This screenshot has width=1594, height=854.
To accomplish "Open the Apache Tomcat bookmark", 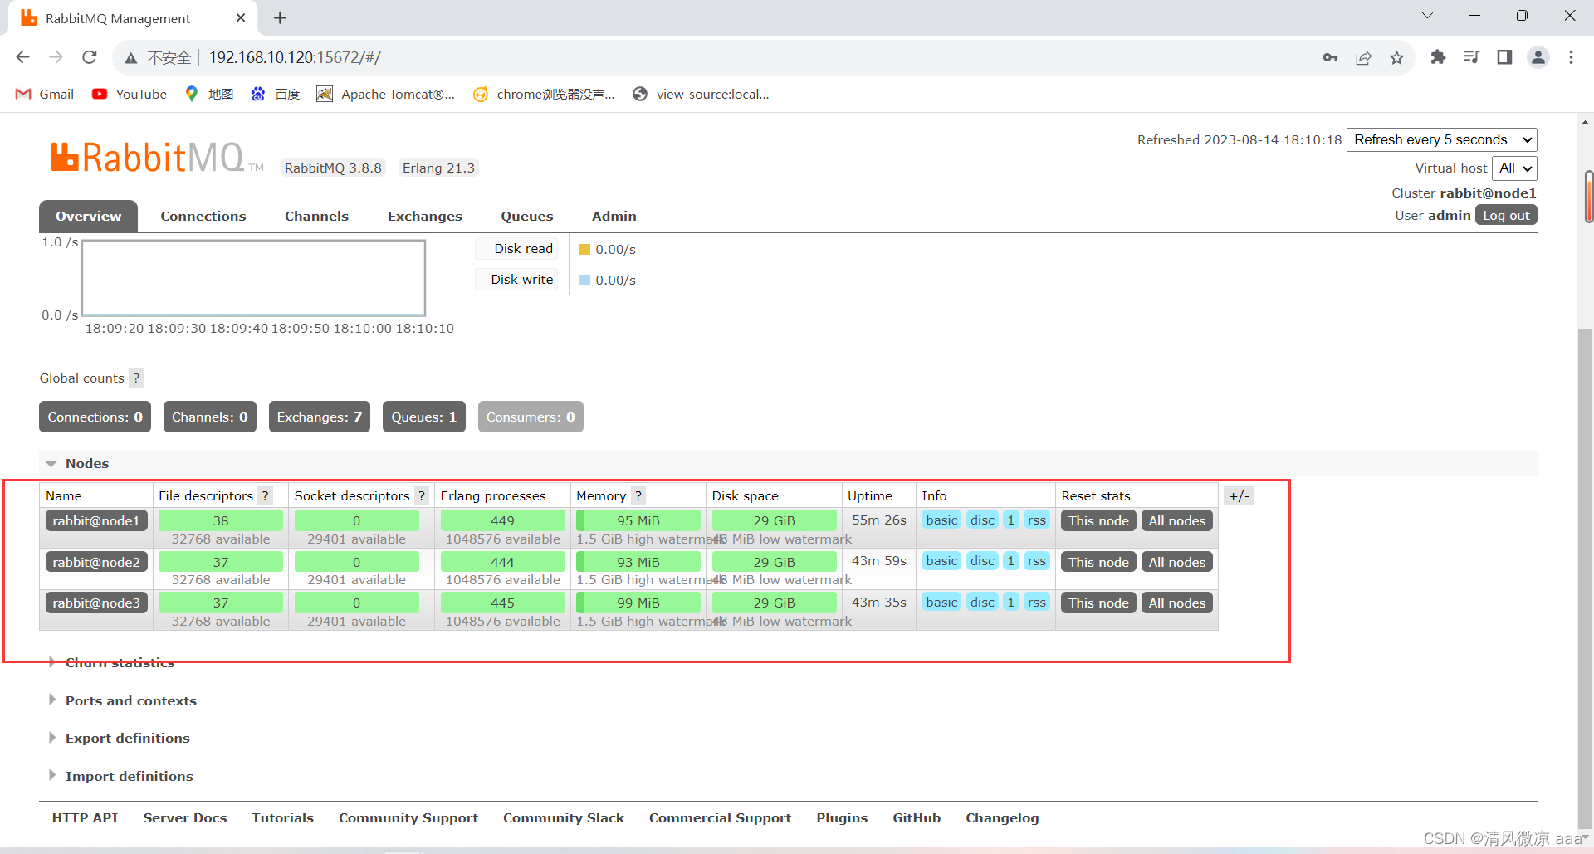I will 386,94.
